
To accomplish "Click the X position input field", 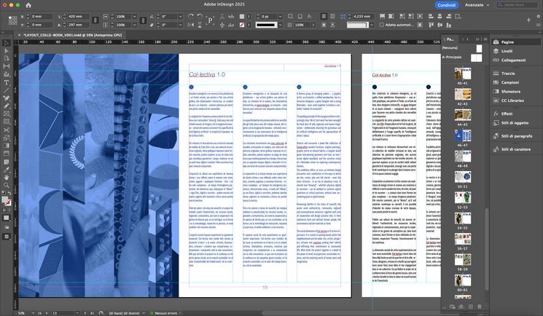I will coord(42,16).
